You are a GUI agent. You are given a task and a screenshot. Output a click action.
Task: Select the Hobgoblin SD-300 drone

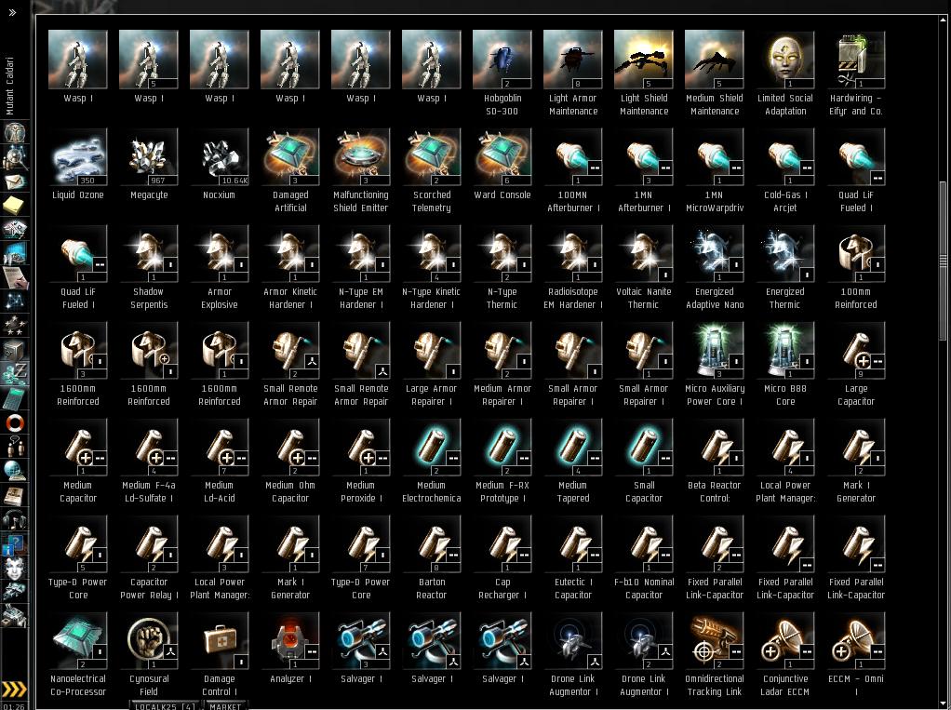tap(502, 74)
